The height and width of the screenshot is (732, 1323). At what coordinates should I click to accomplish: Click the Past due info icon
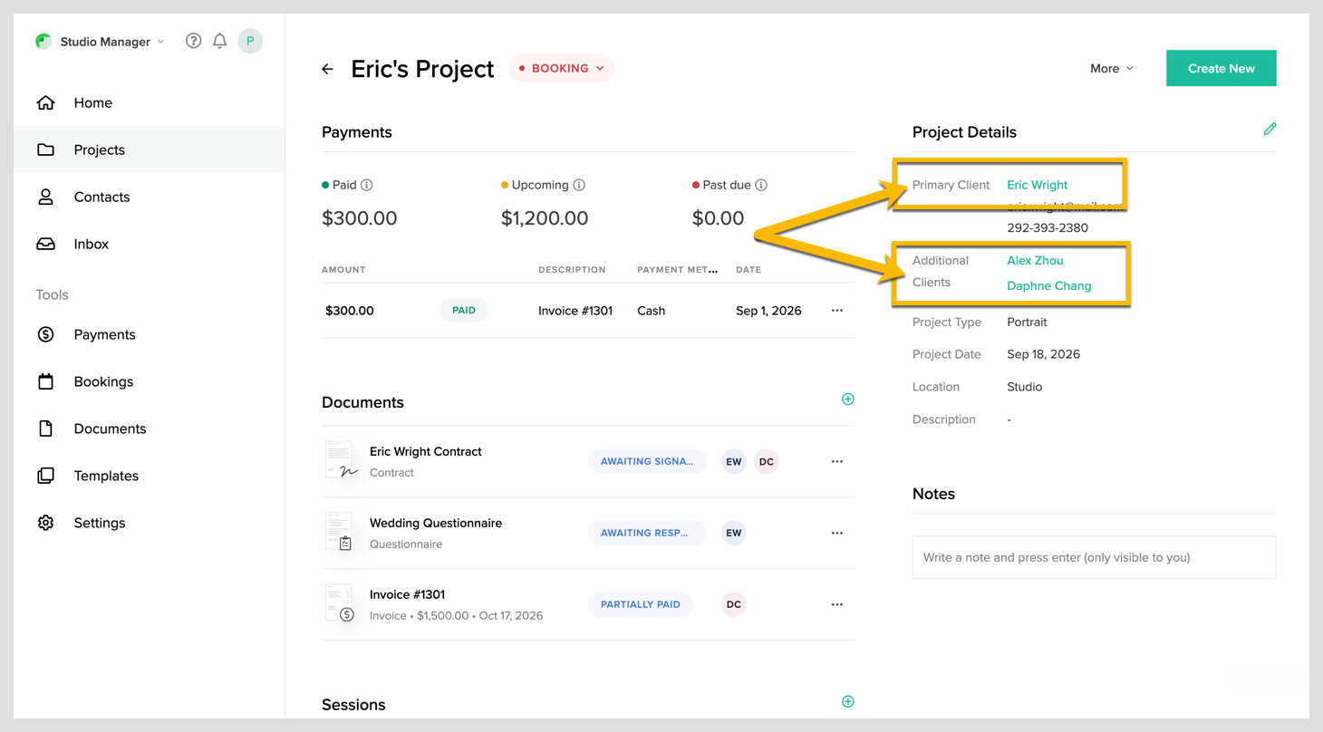[x=761, y=185]
